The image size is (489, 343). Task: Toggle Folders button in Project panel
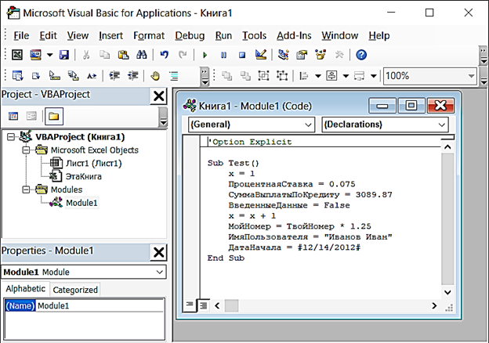54,117
